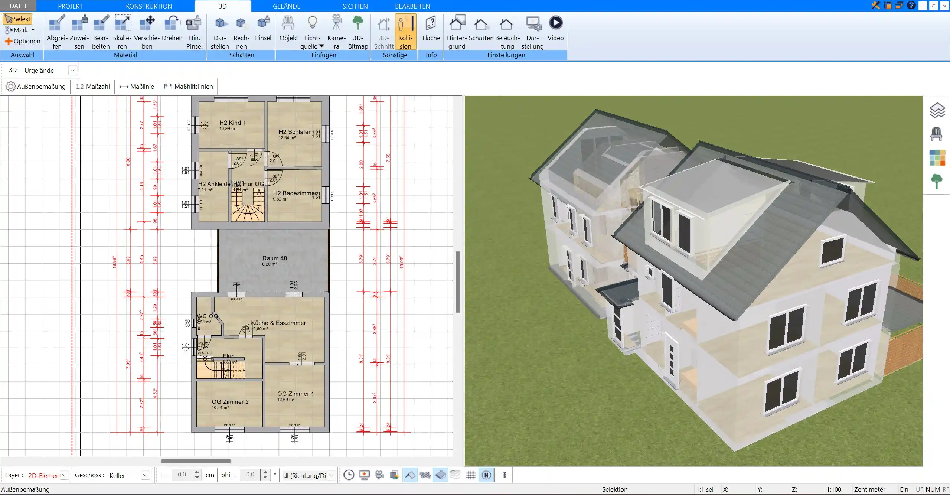Toggle the north arrow N button
Viewport: 950px width, 495px height.
486,475
